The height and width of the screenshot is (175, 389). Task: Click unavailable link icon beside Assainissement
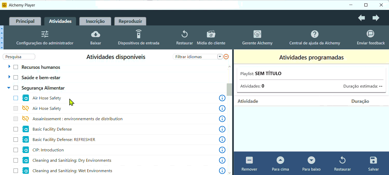click(x=25, y=119)
